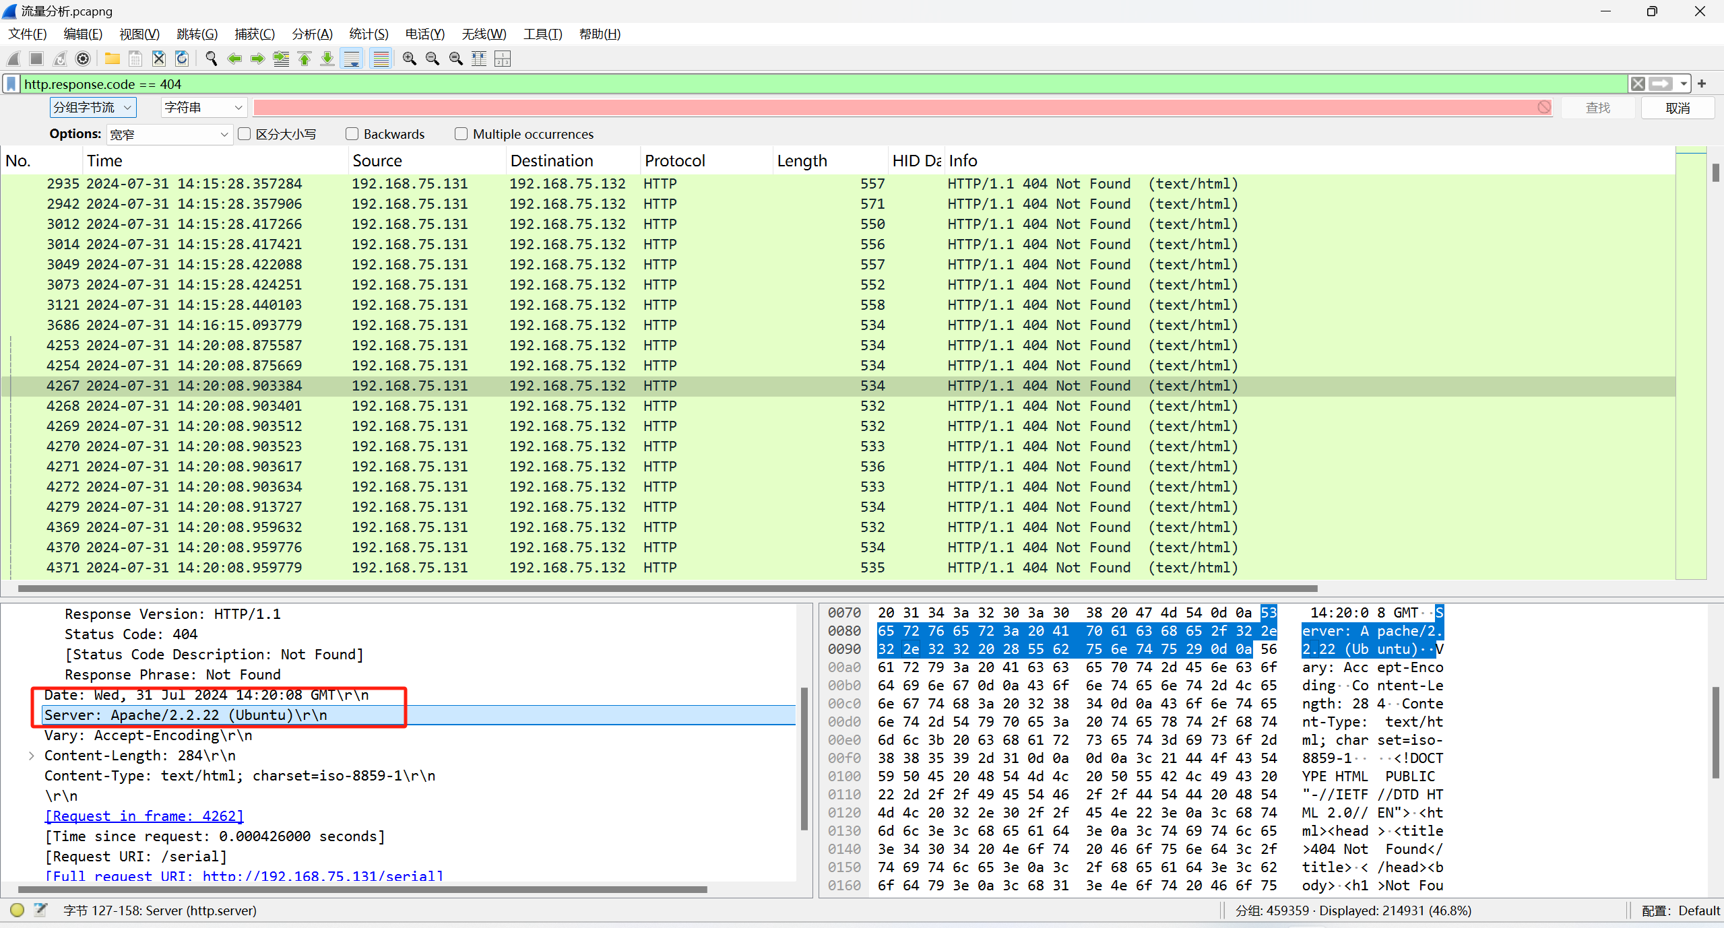Open the 统计(S) menu
This screenshot has width=1724, height=928.
pyautogui.click(x=369, y=34)
